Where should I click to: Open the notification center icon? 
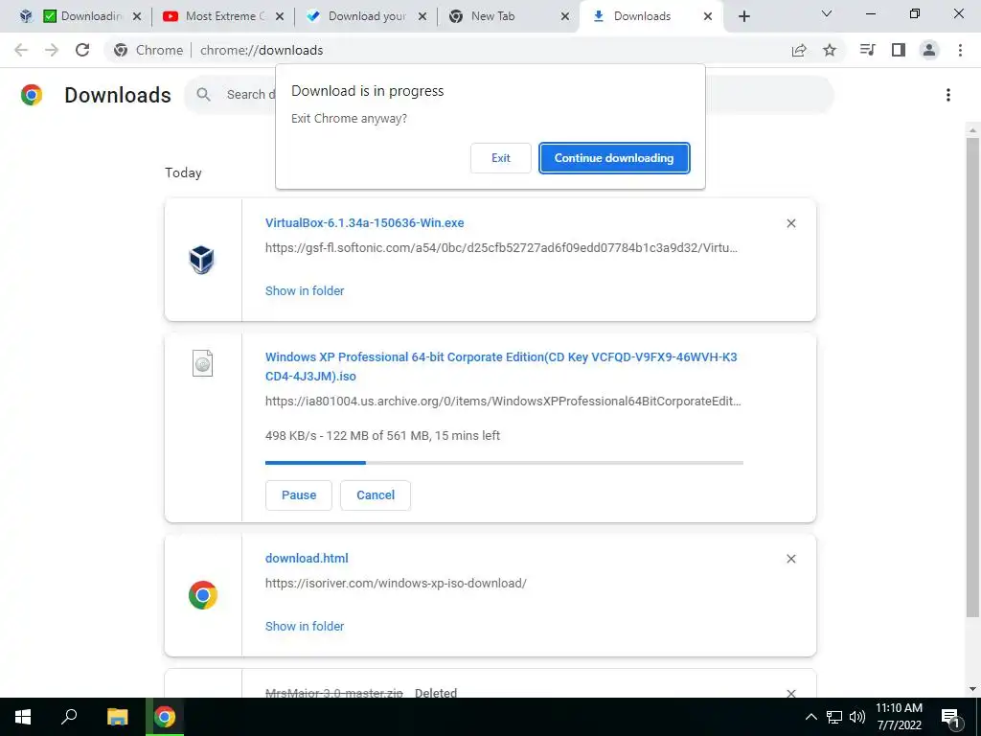[950, 718]
